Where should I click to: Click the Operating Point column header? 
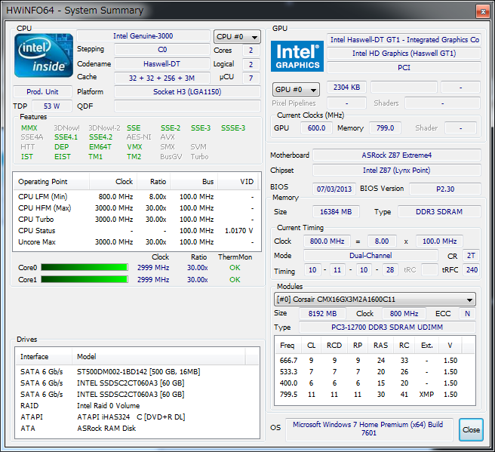(51, 182)
